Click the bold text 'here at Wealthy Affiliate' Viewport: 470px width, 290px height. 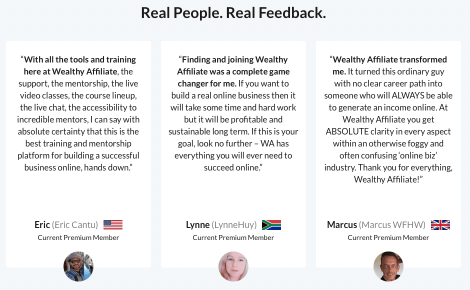coord(70,71)
